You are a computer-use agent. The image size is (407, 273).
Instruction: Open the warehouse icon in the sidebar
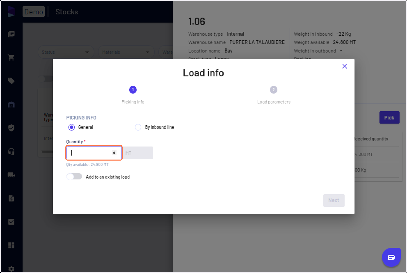coord(11,104)
